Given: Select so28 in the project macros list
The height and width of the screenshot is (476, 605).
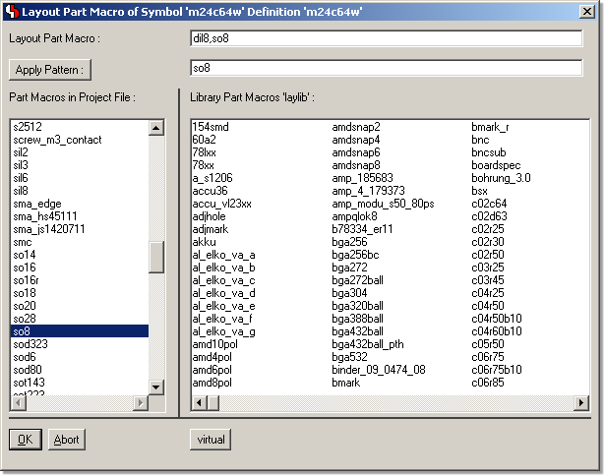Looking at the screenshot, I should pos(25,319).
